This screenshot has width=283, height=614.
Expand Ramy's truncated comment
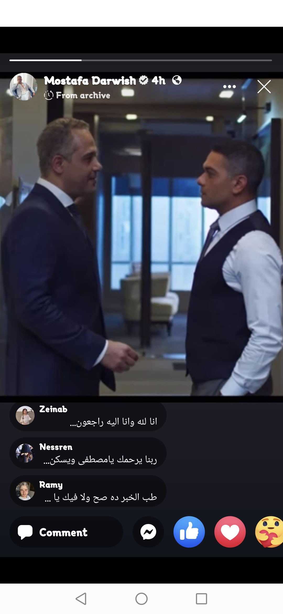pyautogui.click(x=88, y=491)
